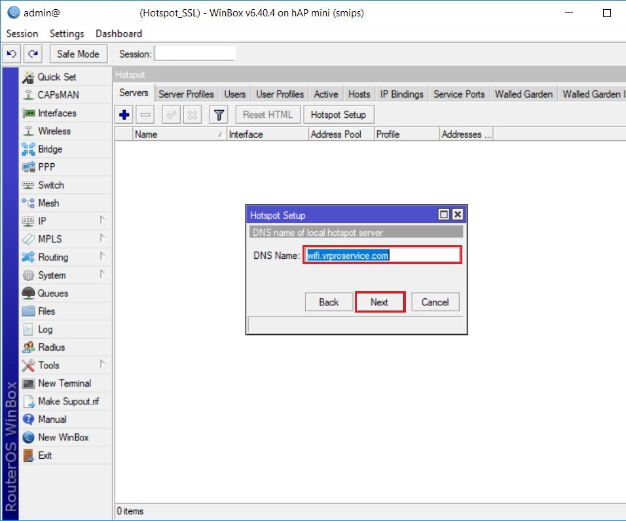Open the Files section
The image size is (626, 521).
(65, 311)
